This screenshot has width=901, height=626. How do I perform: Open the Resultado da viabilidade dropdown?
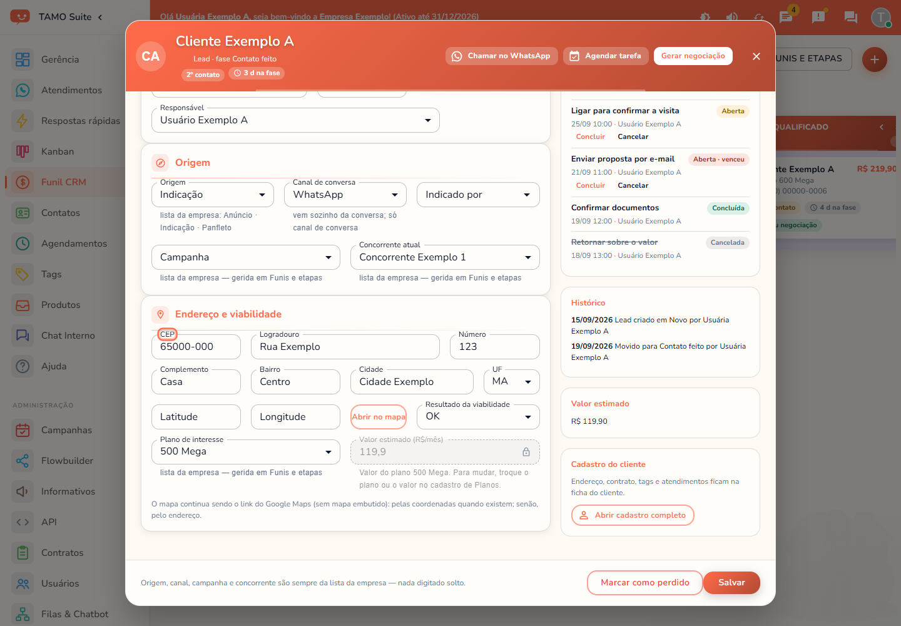click(x=478, y=417)
